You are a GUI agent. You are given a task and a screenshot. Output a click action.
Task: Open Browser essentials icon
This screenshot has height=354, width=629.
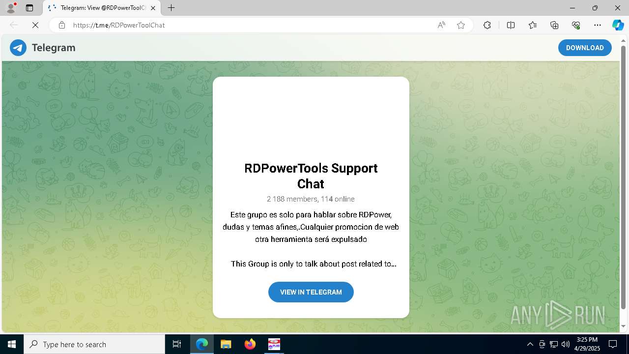(576, 25)
